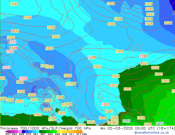
Task: Click the legend value 257
Action: [x=8, y=134]
